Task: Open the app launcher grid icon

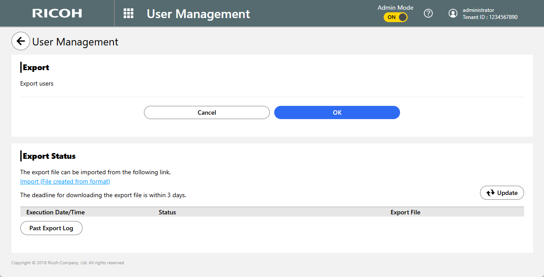Action: pyautogui.click(x=128, y=13)
